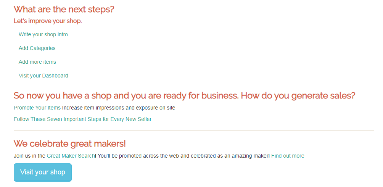Open the Write your shop intro link
The height and width of the screenshot is (187, 383).
pyautogui.click(x=43, y=34)
